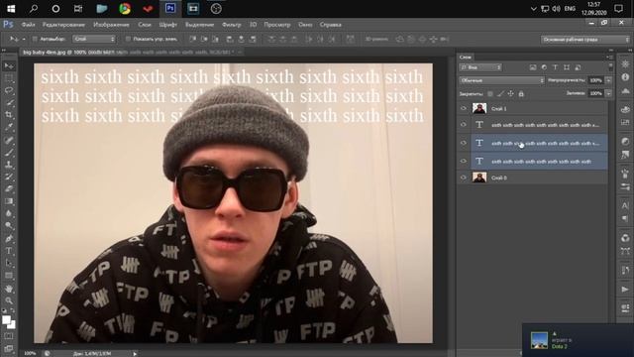Select the Eraser tool
634x357 pixels.
(x=9, y=189)
